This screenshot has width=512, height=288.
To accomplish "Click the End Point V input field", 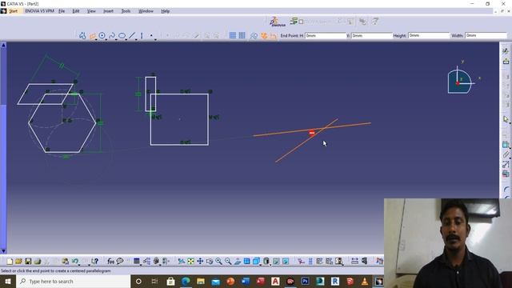I will click(x=372, y=35).
